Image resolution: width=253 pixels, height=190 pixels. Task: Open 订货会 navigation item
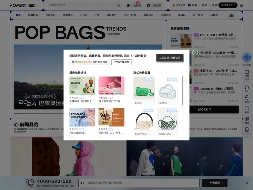tap(84, 15)
